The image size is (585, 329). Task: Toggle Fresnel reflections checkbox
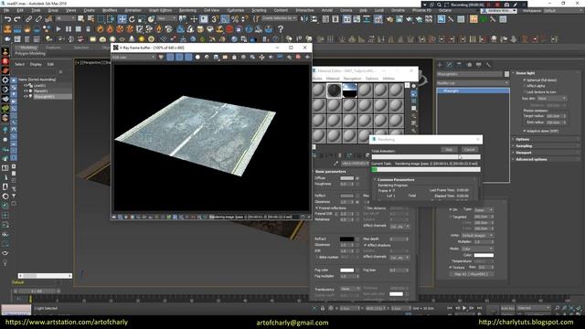[x=317, y=207]
